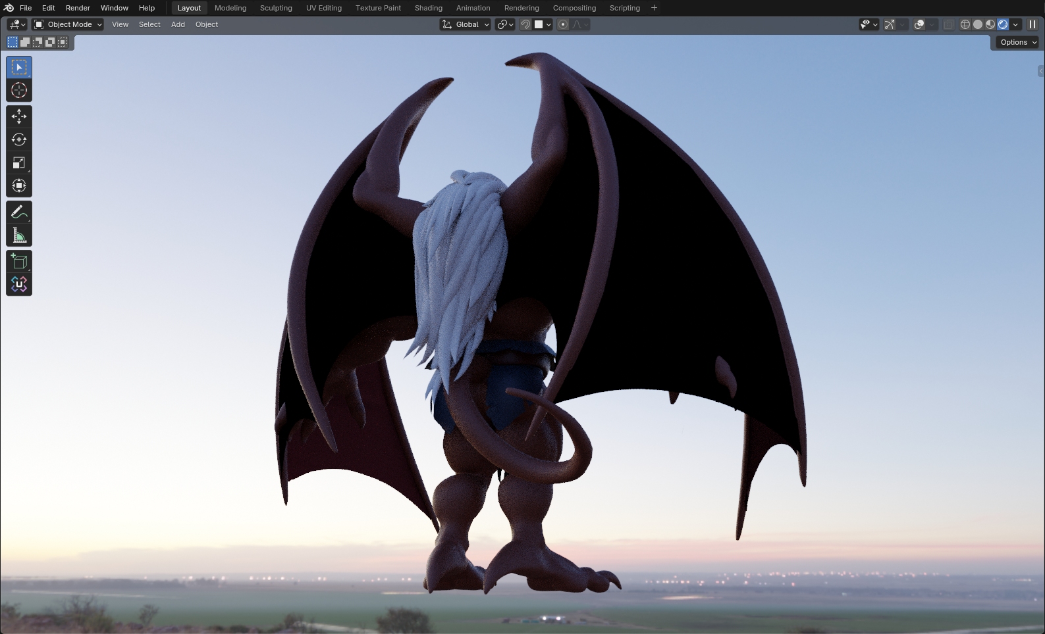Select the Cursor tool in the toolbar
This screenshot has width=1045, height=634.
click(19, 91)
